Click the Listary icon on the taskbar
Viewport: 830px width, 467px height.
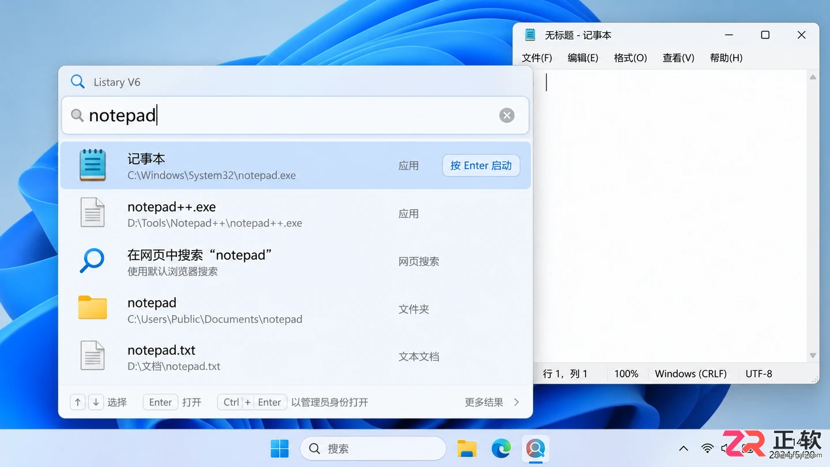(535, 449)
